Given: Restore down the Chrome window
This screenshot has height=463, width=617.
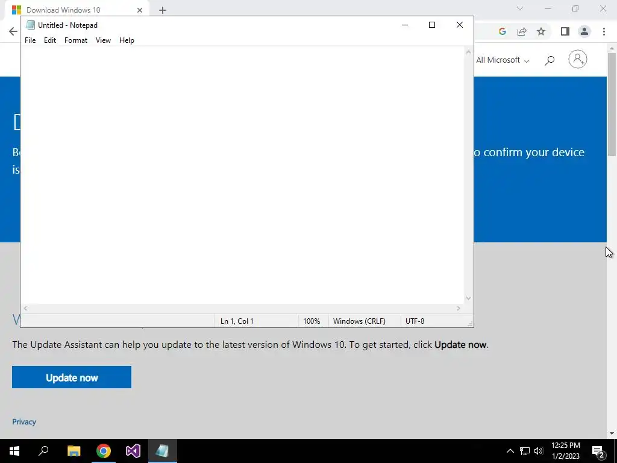Looking at the screenshot, I should pyautogui.click(x=575, y=8).
